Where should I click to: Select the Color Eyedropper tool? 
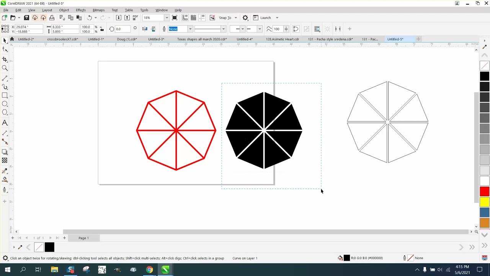pyautogui.click(x=5, y=171)
